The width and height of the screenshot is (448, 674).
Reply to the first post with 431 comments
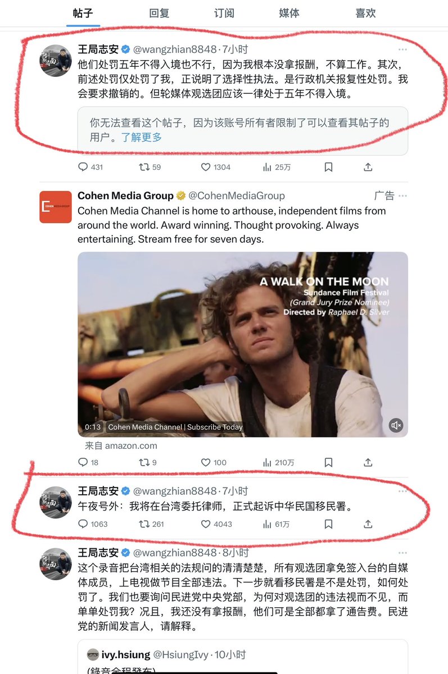click(90, 167)
